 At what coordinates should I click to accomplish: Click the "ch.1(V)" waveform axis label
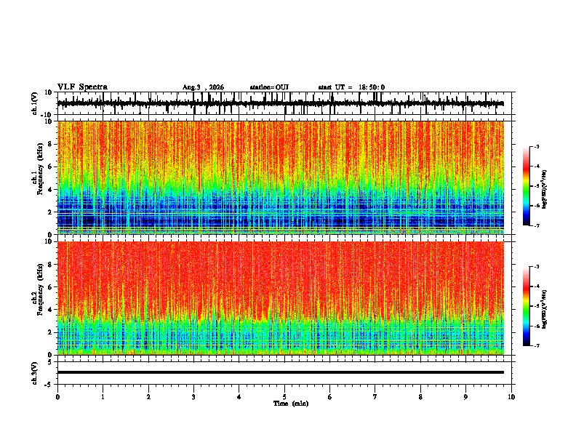tap(35, 103)
